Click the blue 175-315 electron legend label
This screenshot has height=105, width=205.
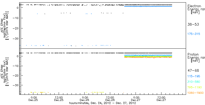click(x=194, y=34)
